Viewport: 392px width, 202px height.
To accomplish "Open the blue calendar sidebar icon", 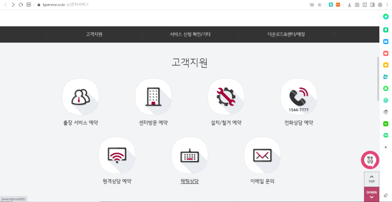I will (x=386, y=42).
